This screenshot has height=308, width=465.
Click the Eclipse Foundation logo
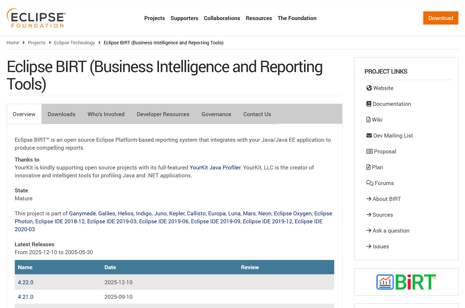click(36, 18)
